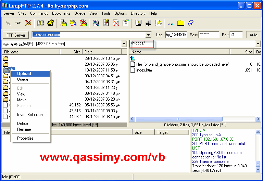263x181 pixels.
Task: Select the index.htm file row
Action: pyautogui.click(x=196, y=70)
